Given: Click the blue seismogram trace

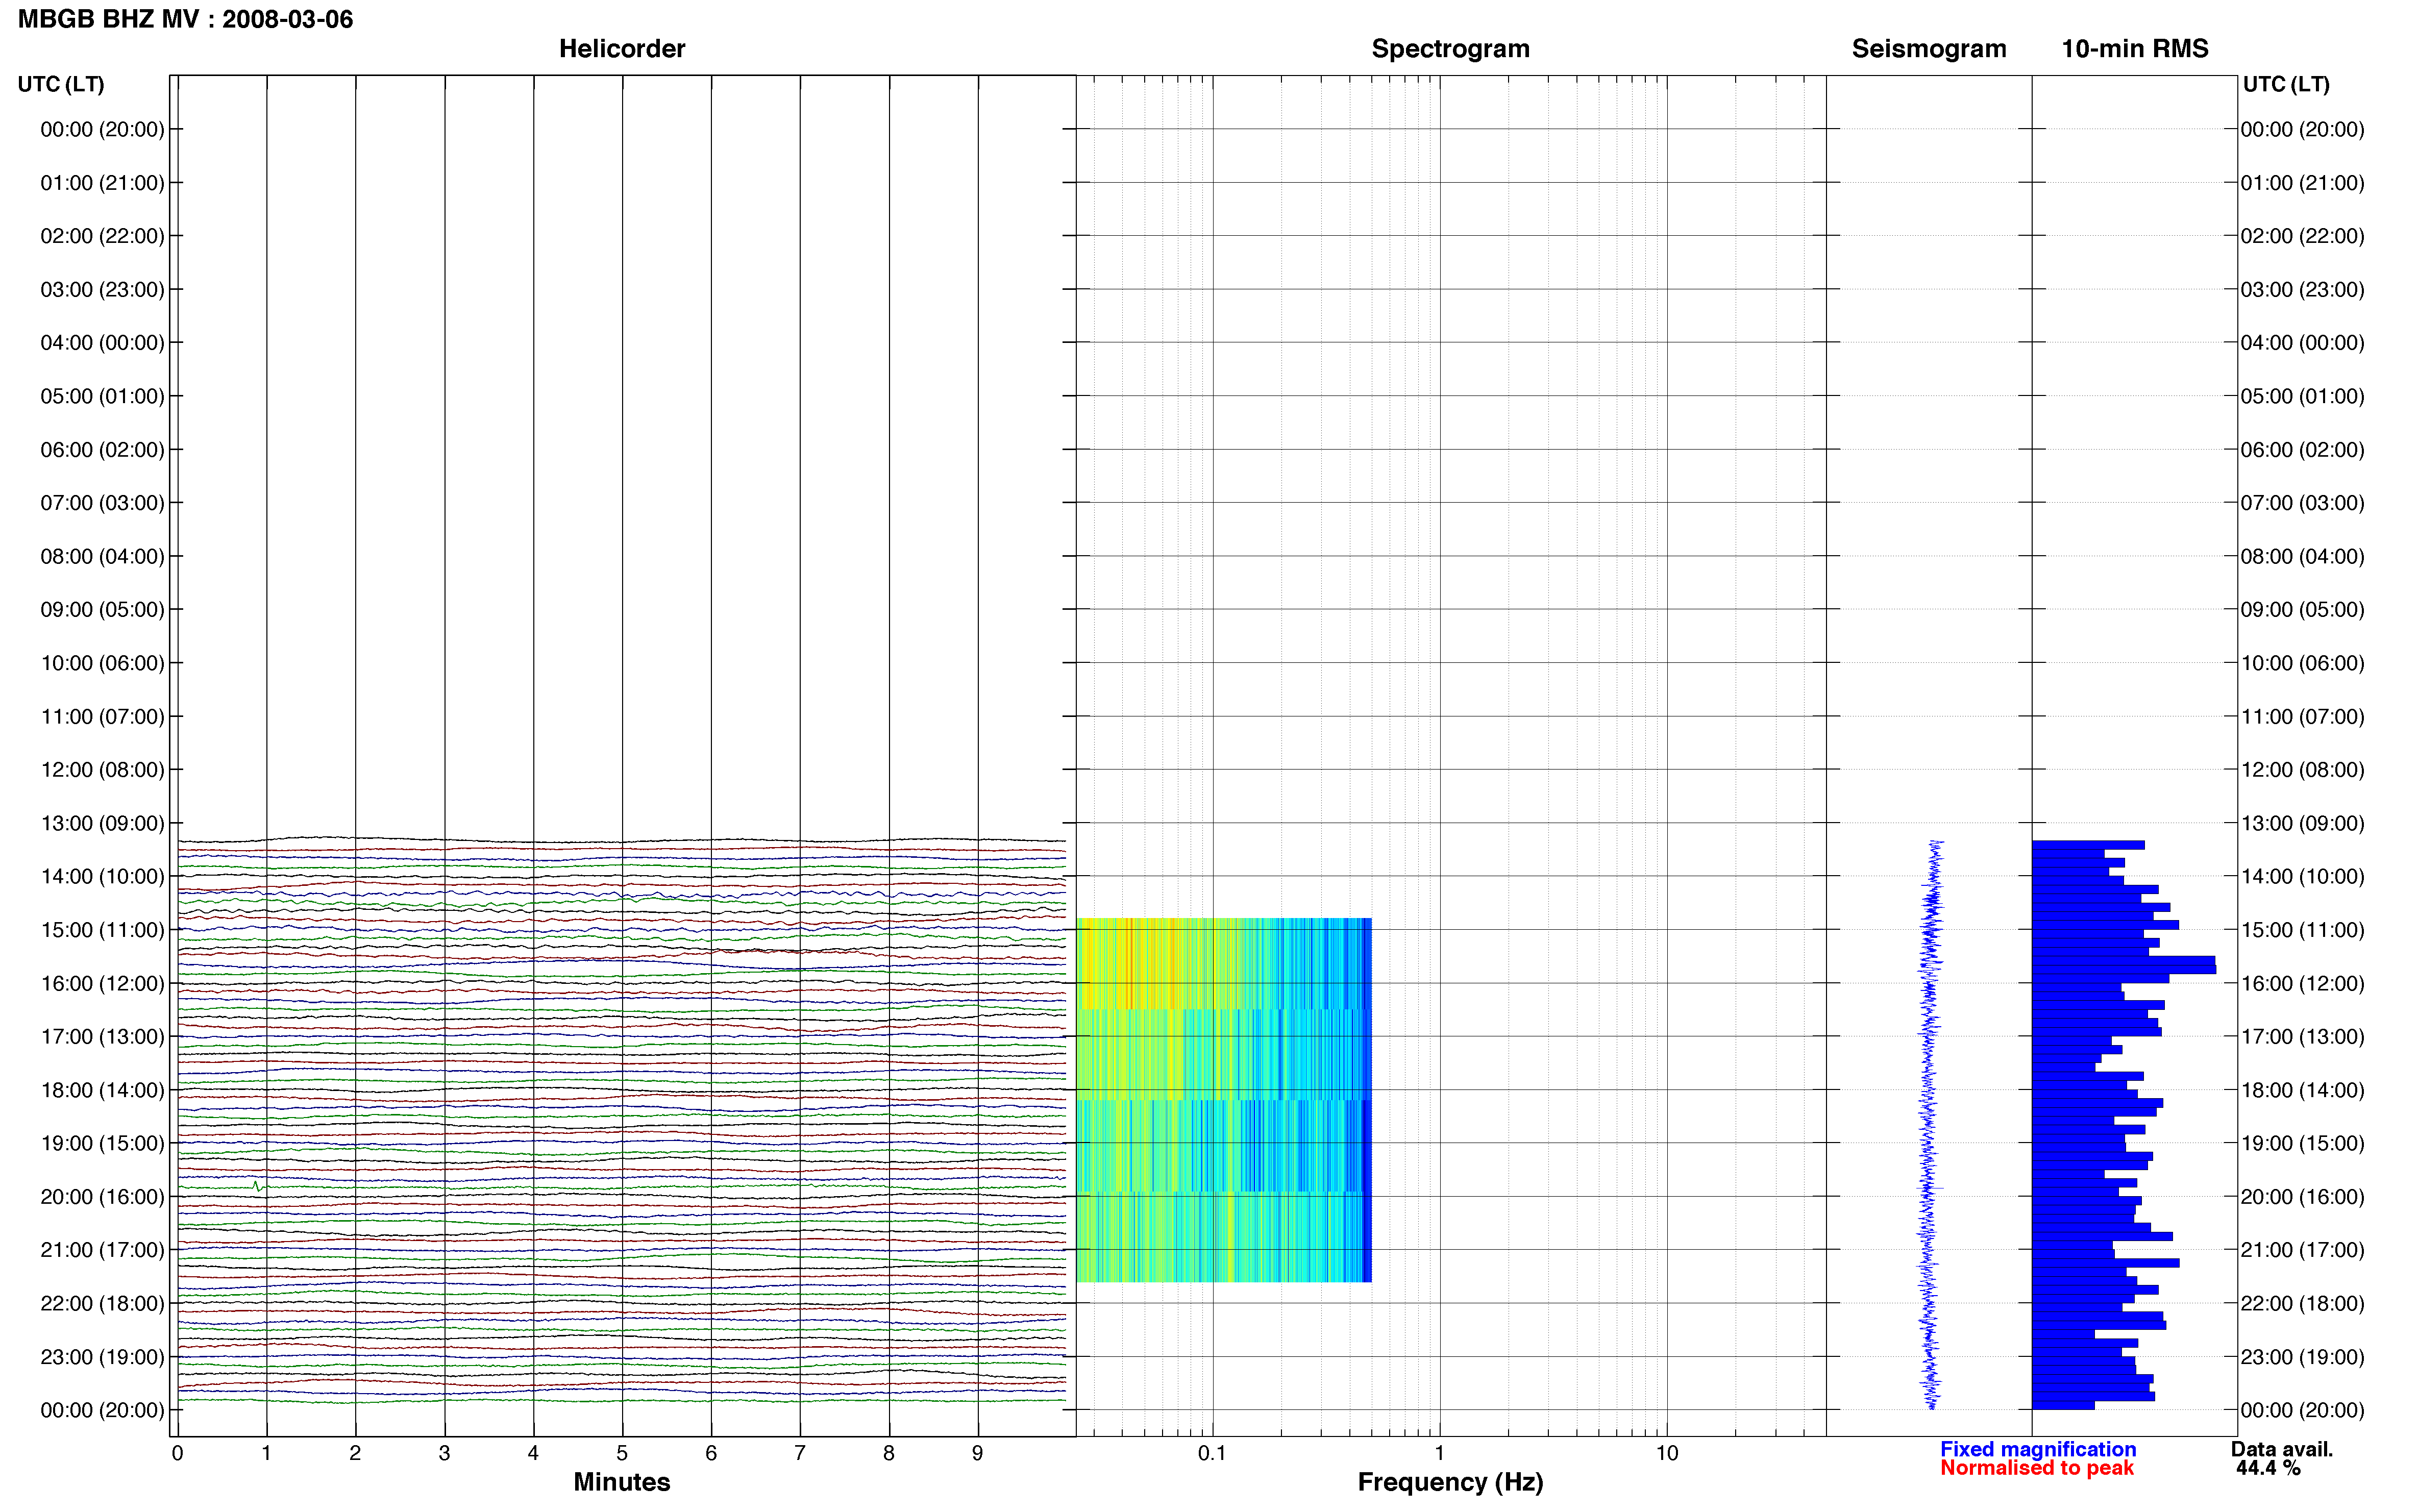Looking at the screenshot, I should [1929, 1124].
